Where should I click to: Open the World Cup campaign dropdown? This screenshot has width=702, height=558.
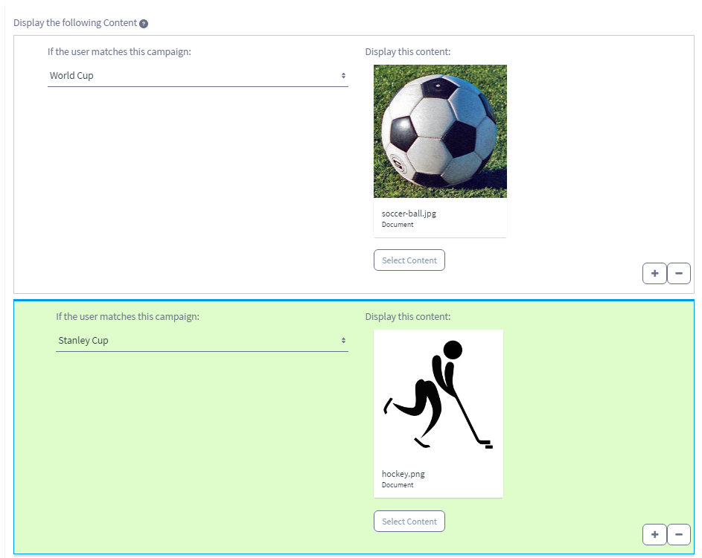198,76
